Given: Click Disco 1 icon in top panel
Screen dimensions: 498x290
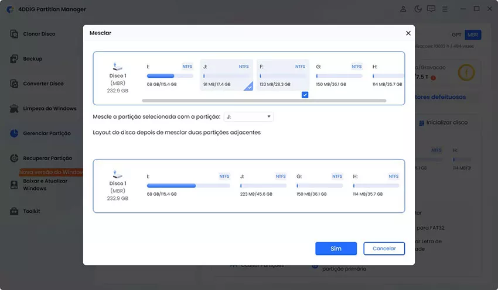Looking at the screenshot, I should click(x=117, y=67).
